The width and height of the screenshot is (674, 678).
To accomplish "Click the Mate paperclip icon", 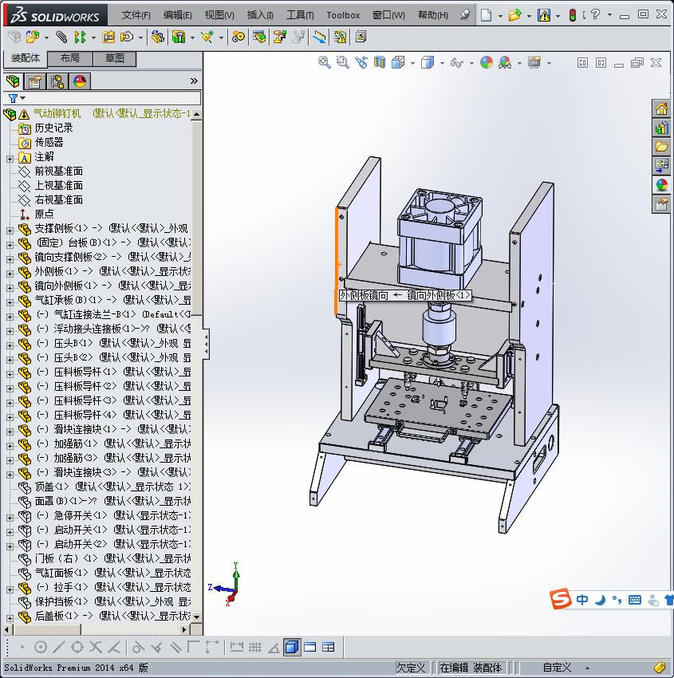I will coord(61,37).
